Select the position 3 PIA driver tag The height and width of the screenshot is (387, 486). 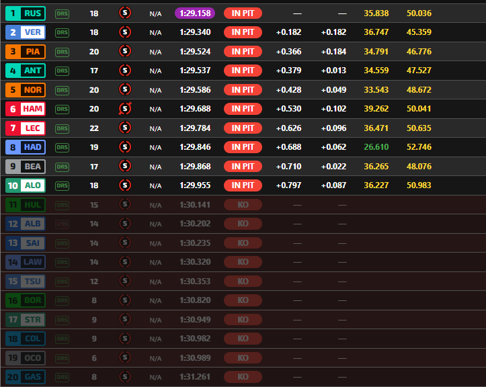pyautogui.click(x=25, y=52)
